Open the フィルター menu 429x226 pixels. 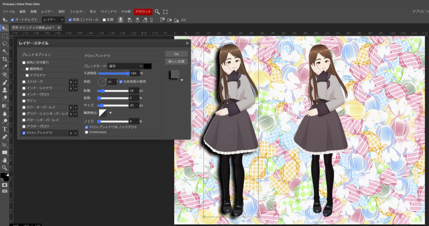point(77,12)
